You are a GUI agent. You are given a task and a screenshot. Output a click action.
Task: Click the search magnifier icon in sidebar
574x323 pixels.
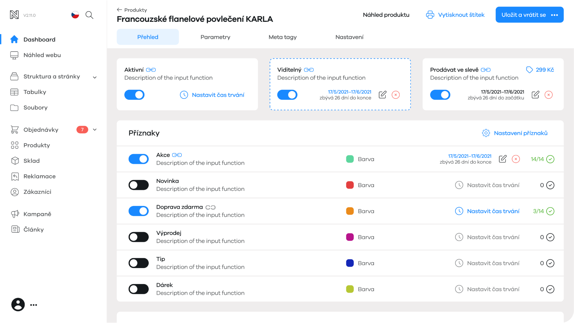point(89,15)
